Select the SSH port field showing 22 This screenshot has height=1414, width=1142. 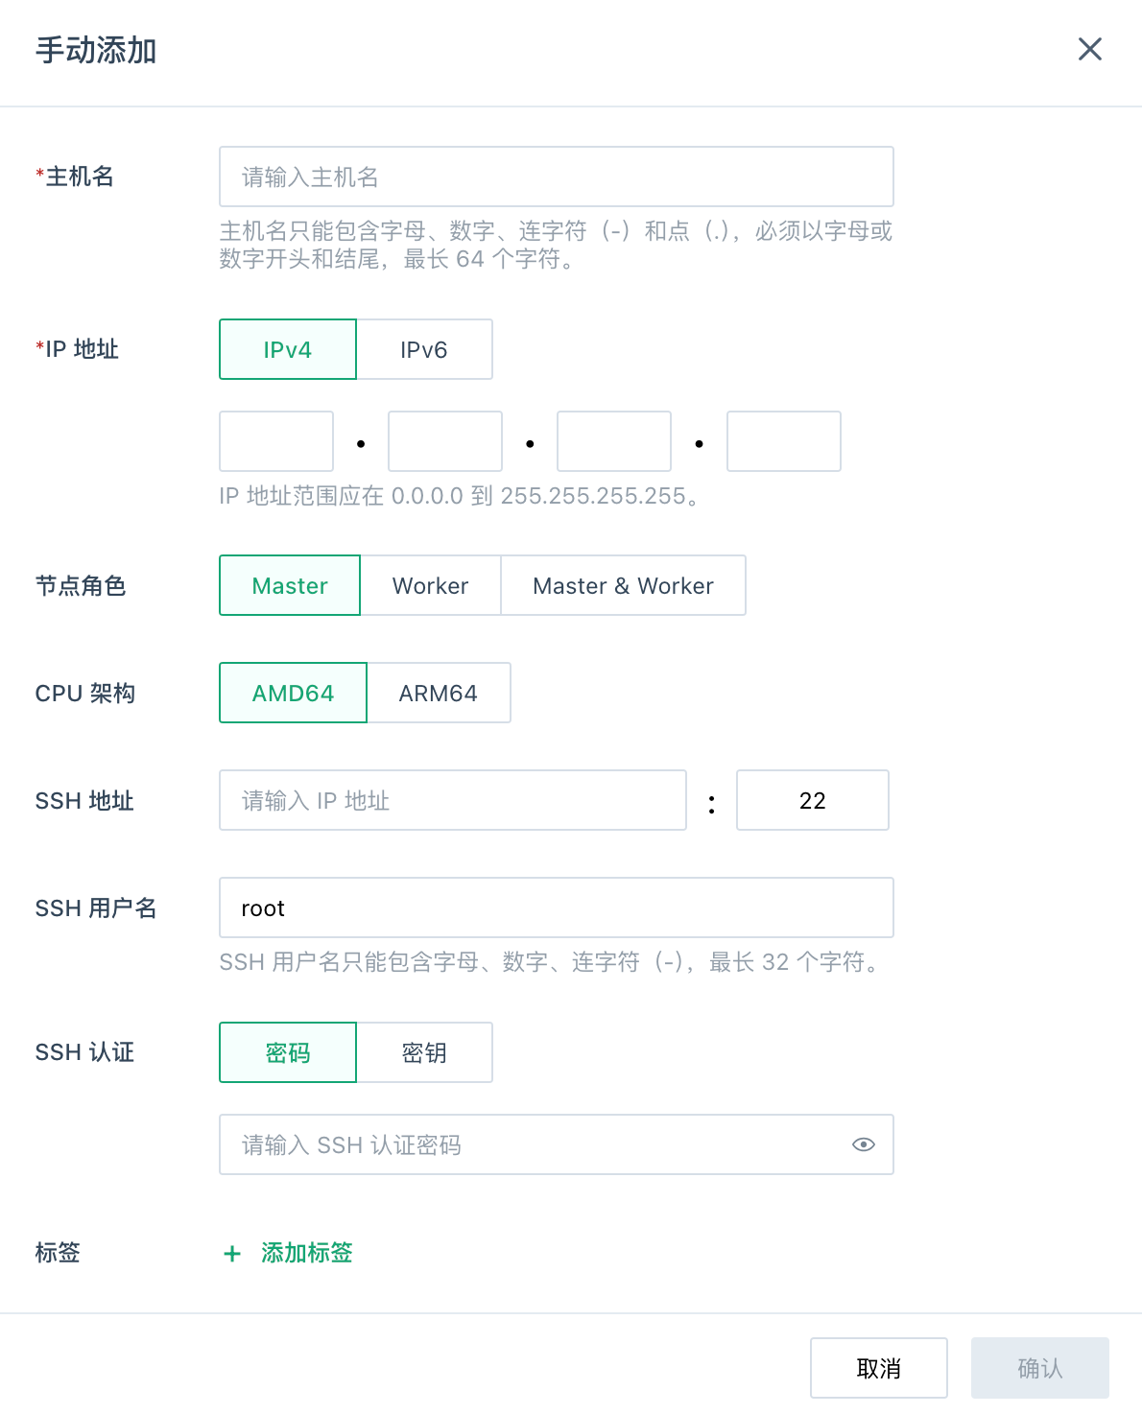pos(812,800)
